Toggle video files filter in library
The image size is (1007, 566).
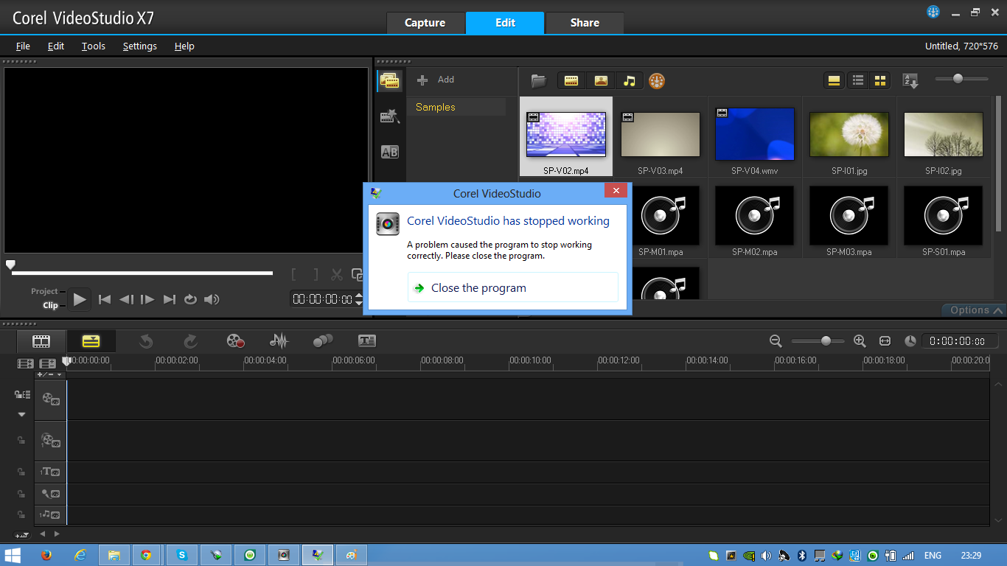[x=571, y=81]
